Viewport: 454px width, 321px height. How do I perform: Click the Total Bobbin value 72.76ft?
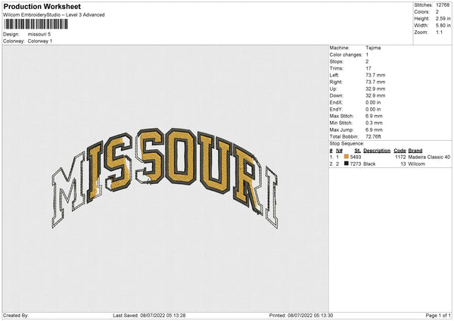tap(373, 137)
